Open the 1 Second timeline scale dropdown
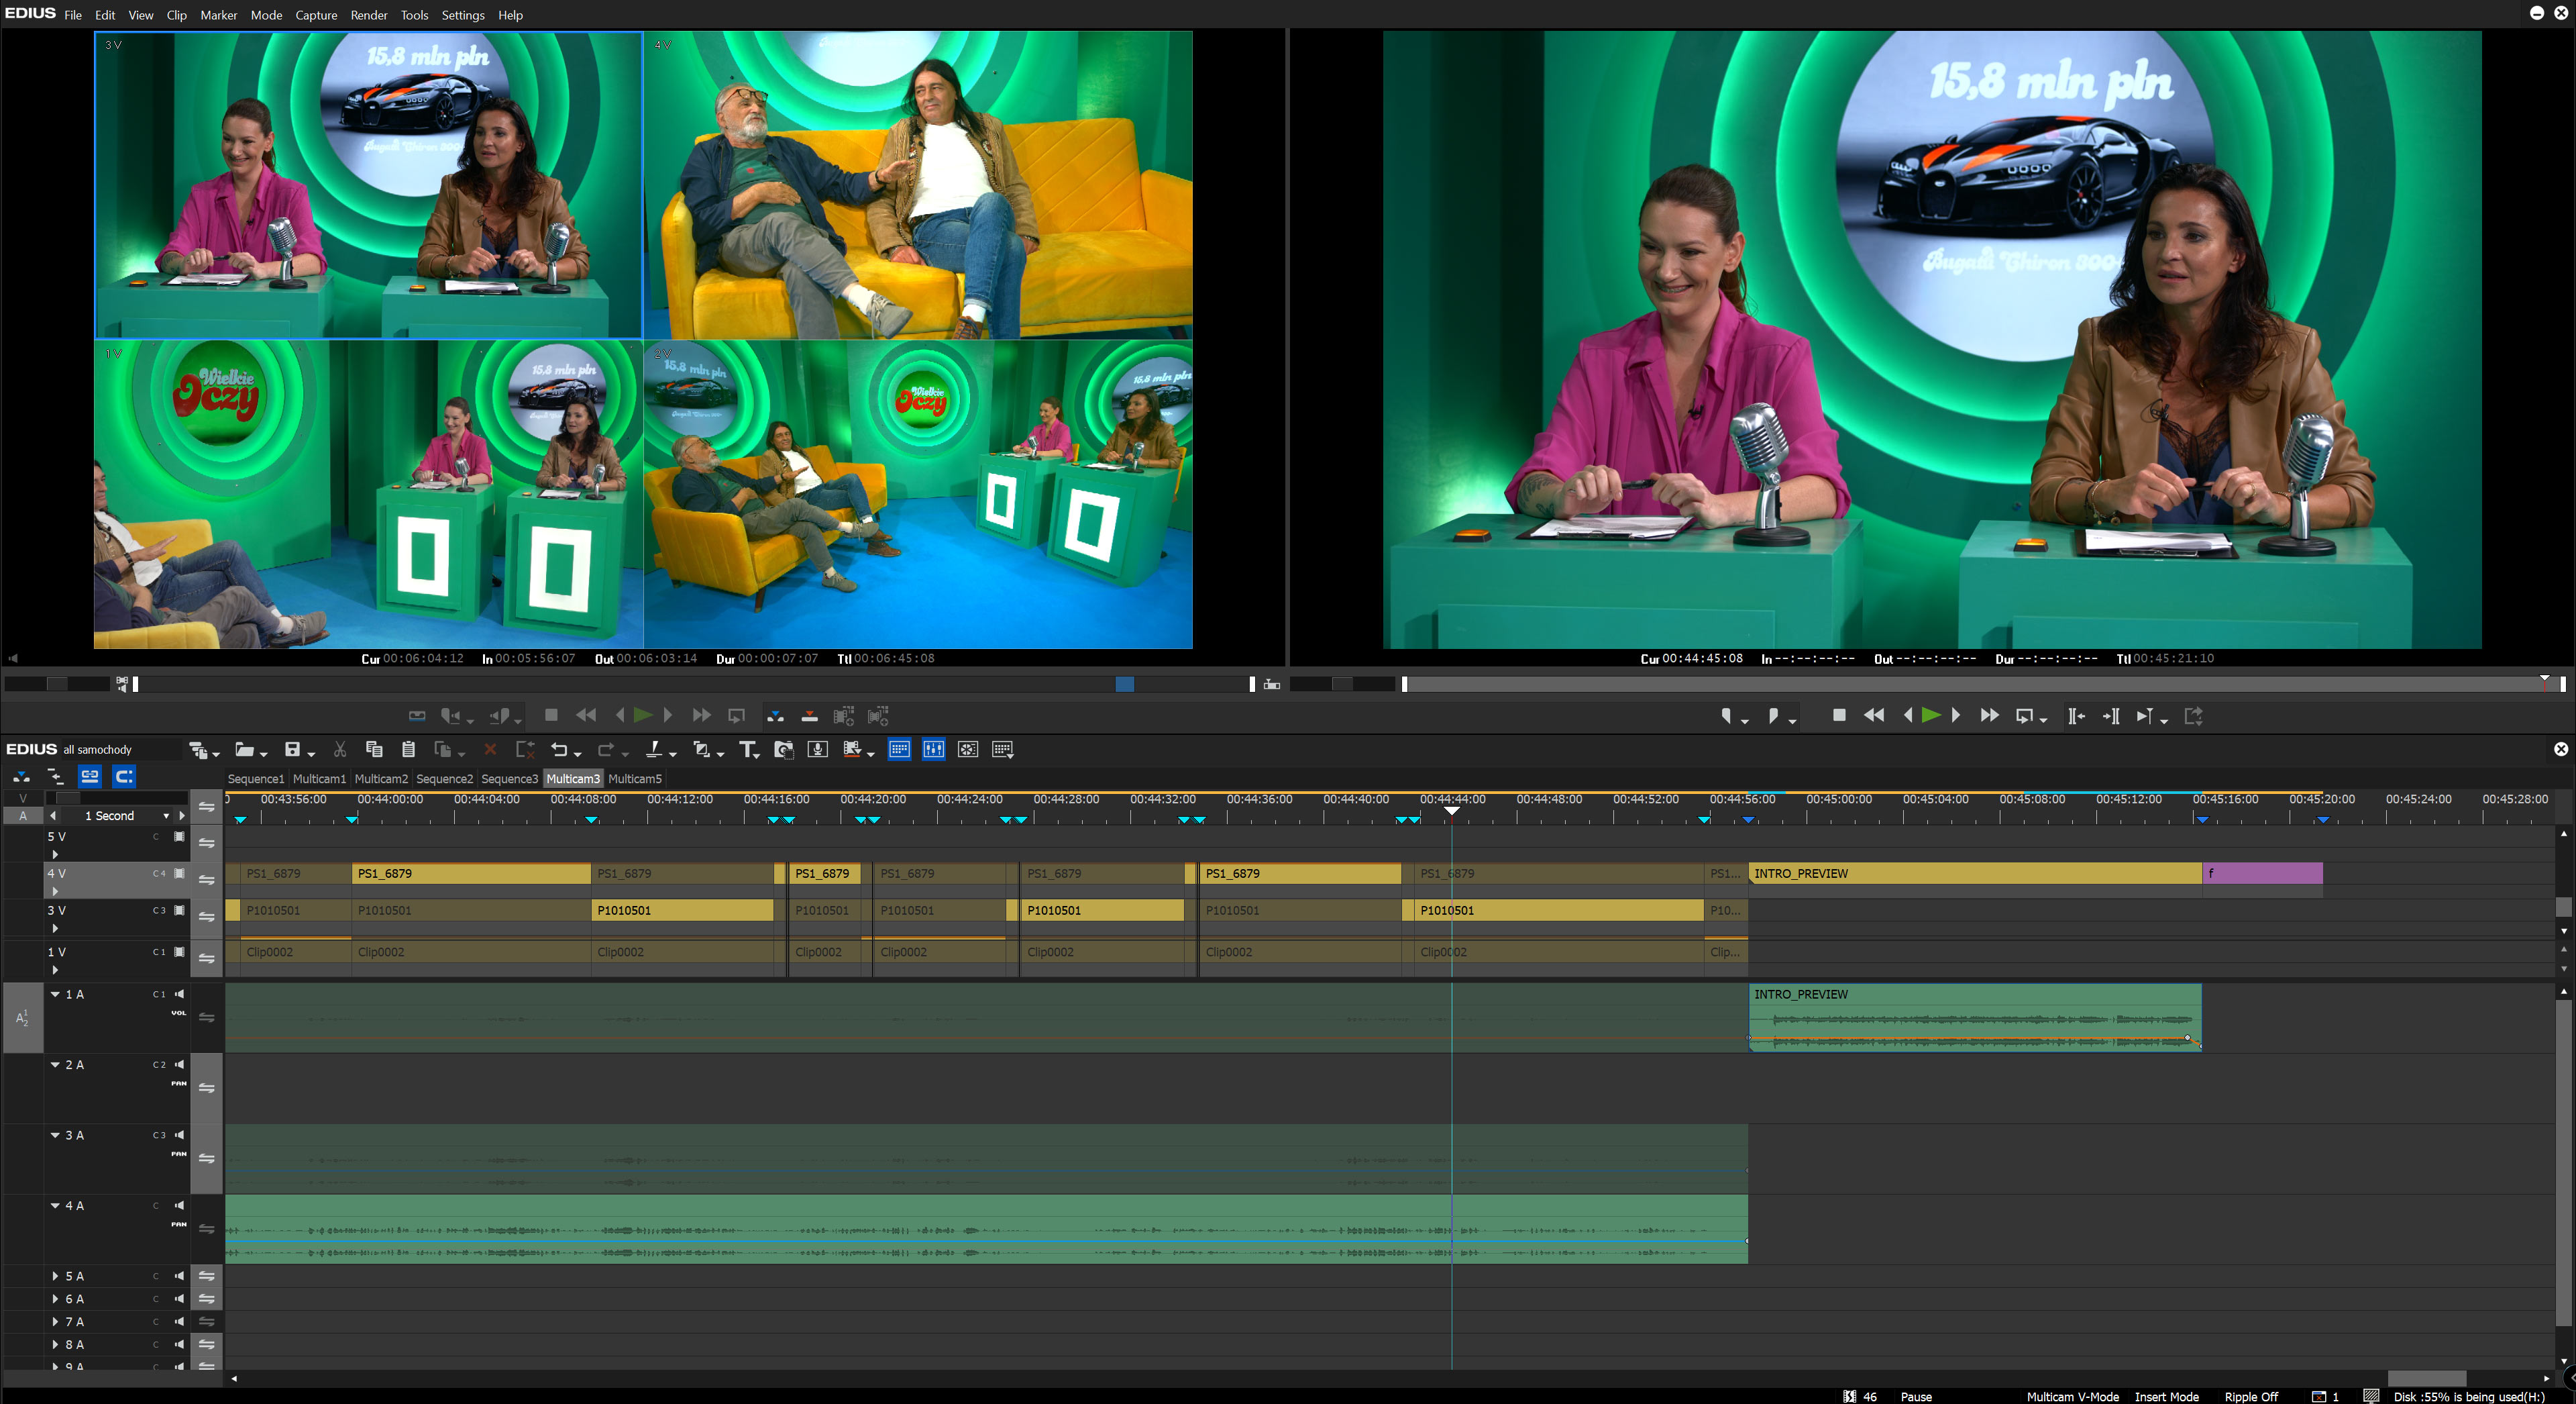This screenshot has height=1404, width=2576. tap(166, 815)
